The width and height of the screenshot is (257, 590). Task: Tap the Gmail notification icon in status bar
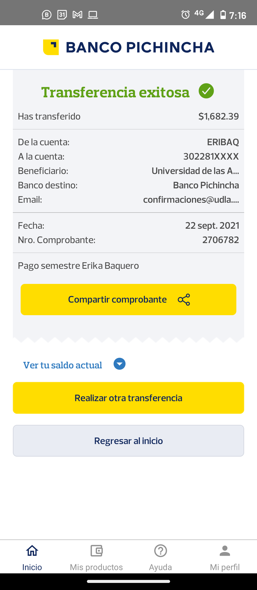(x=77, y=15)
